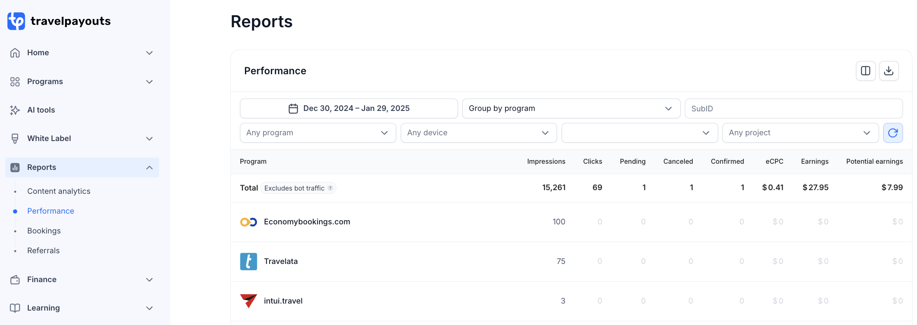
Task: Expand the Learning menu chevron
Action: [x=149, y=308]
